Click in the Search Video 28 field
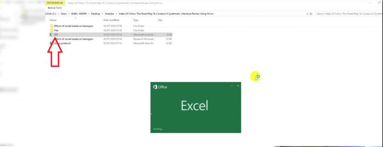The image size is (383, 147). point(349,14)
